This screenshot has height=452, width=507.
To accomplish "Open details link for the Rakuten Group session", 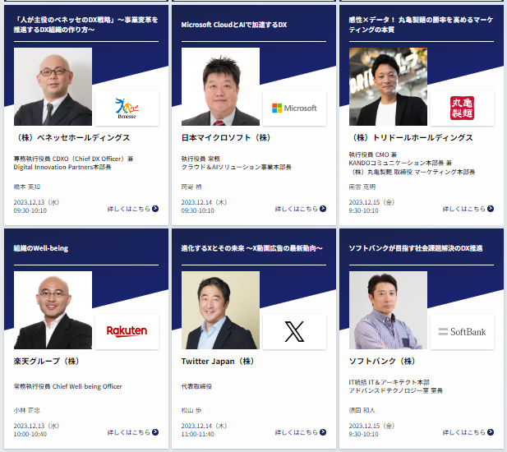I will click(133, 432).
